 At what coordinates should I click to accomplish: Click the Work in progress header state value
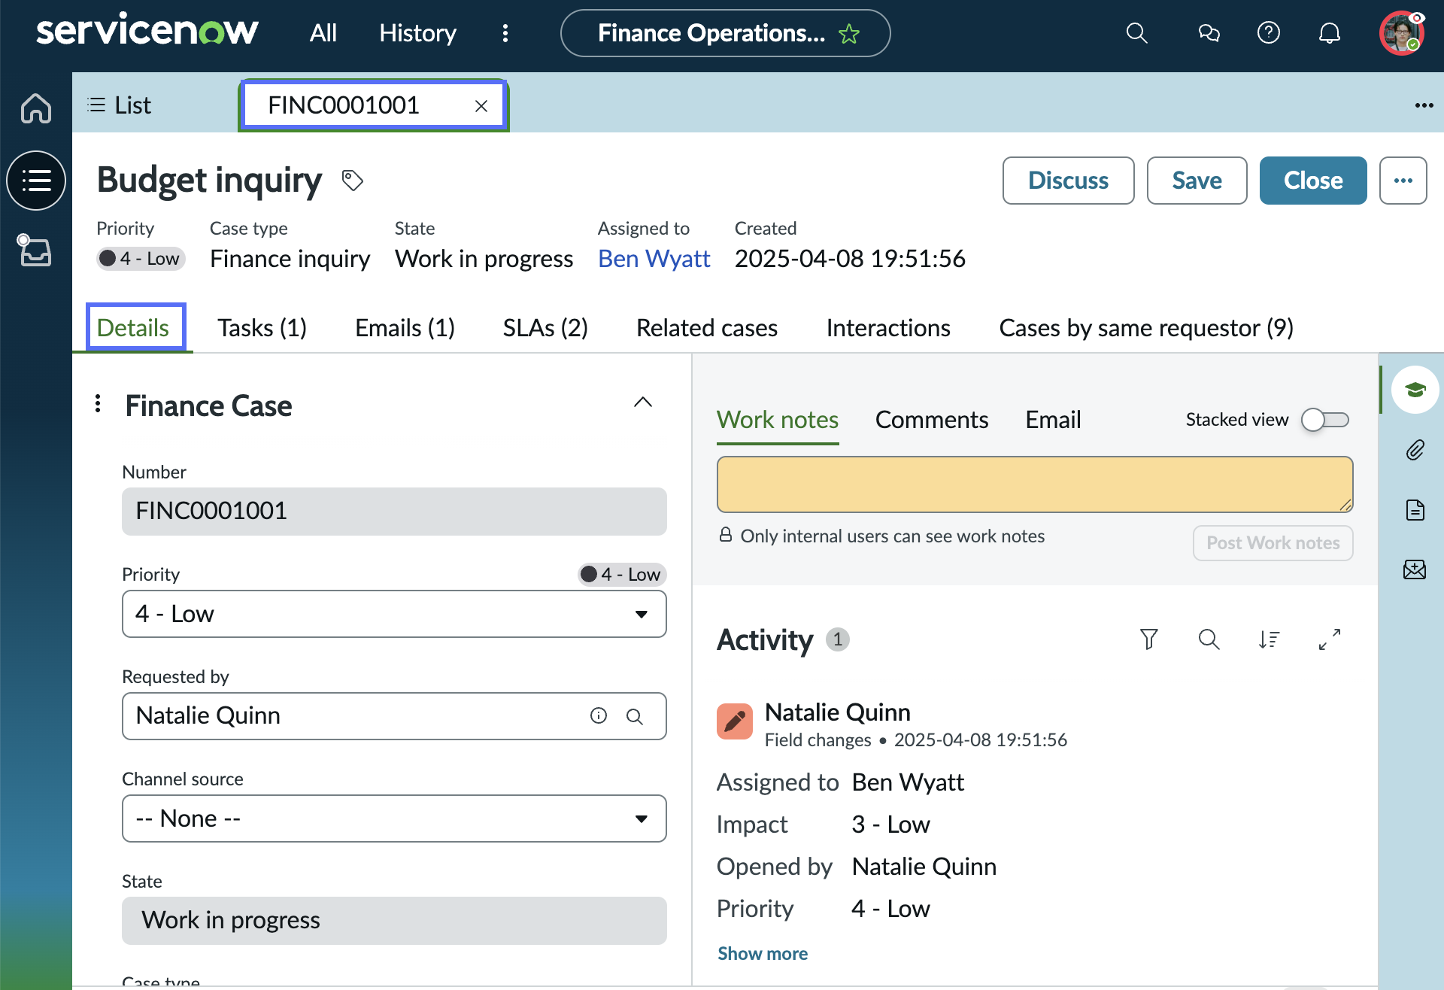pyautogui.click(x=484, y=259)
